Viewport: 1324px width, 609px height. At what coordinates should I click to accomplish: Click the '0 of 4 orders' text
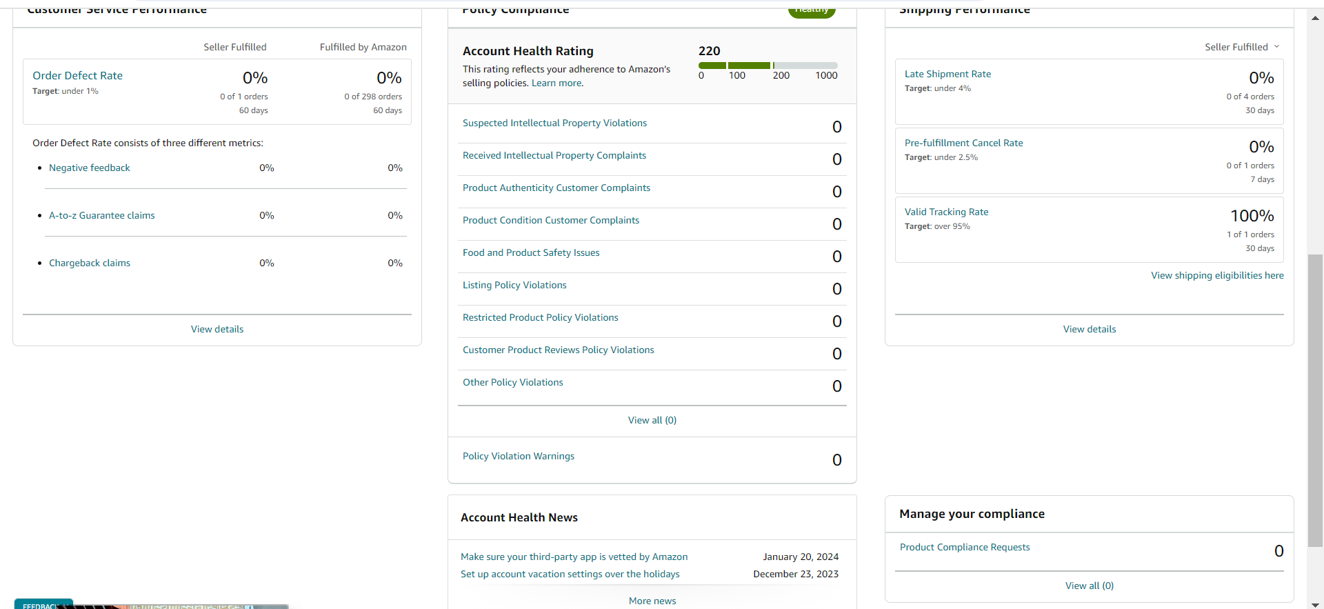pyautogui.click(x=1250, y=97)
